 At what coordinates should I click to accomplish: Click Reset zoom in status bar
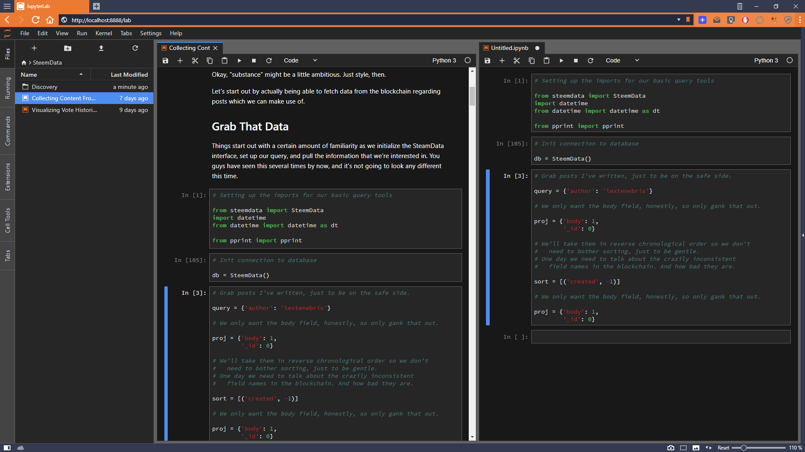pos(723,448)
